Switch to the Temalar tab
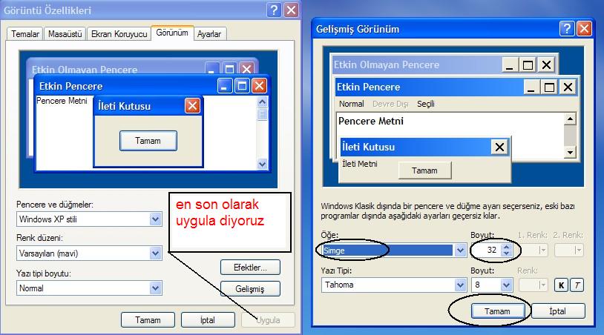 pyautogui.click(x=25, y=33)
